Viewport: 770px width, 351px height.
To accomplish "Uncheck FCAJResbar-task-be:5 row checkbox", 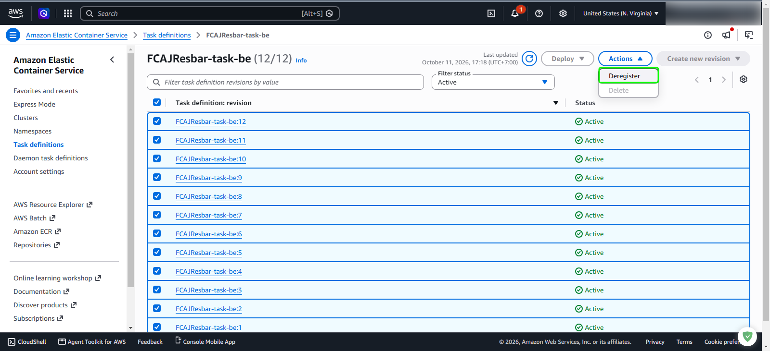I will tap(157, 252).
